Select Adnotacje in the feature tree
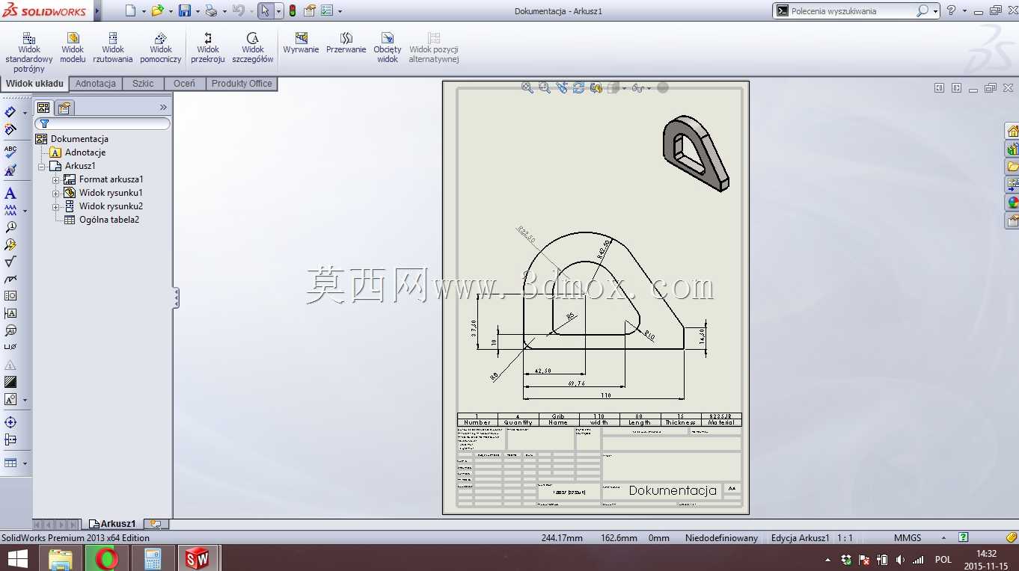This screenshot has height=571, width=1019. [x=85, y=152]
